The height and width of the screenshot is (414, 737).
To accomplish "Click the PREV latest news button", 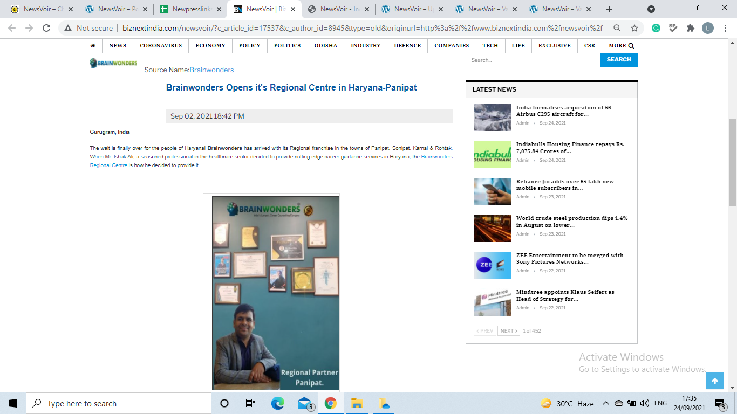I will coord(485,331).
